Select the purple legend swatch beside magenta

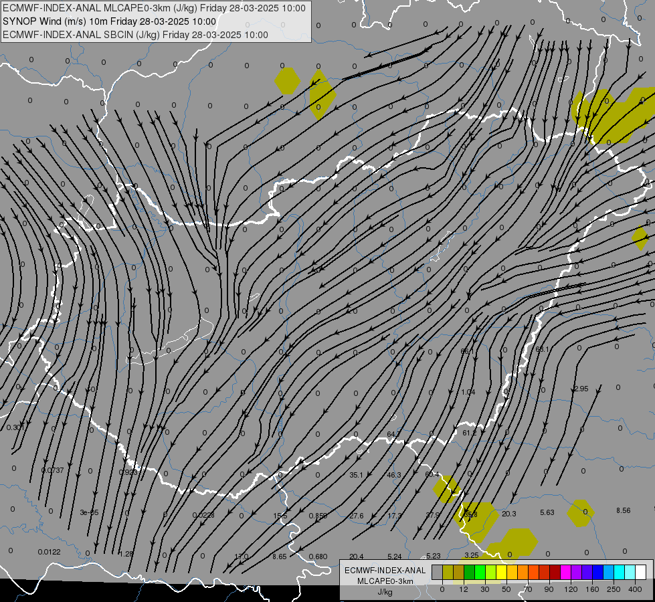577,572
